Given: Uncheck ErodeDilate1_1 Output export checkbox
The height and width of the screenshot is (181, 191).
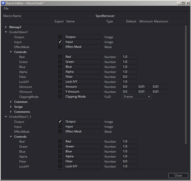Looking at the screenshot, I should 60,121.
